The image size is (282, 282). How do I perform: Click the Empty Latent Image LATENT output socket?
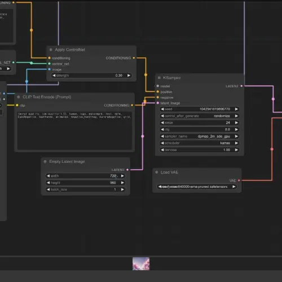pos(127,170)
